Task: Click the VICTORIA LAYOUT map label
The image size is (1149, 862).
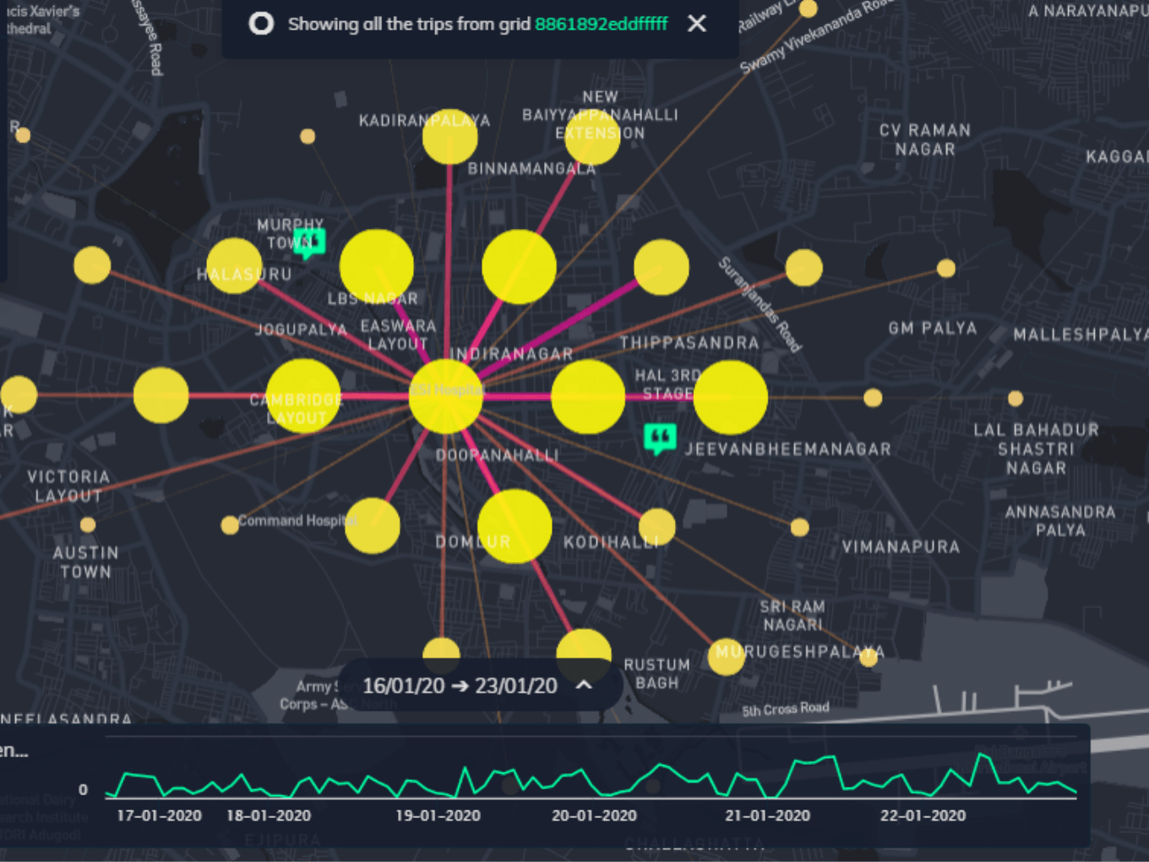Action: pyautogui.click(x=68, y=486)
